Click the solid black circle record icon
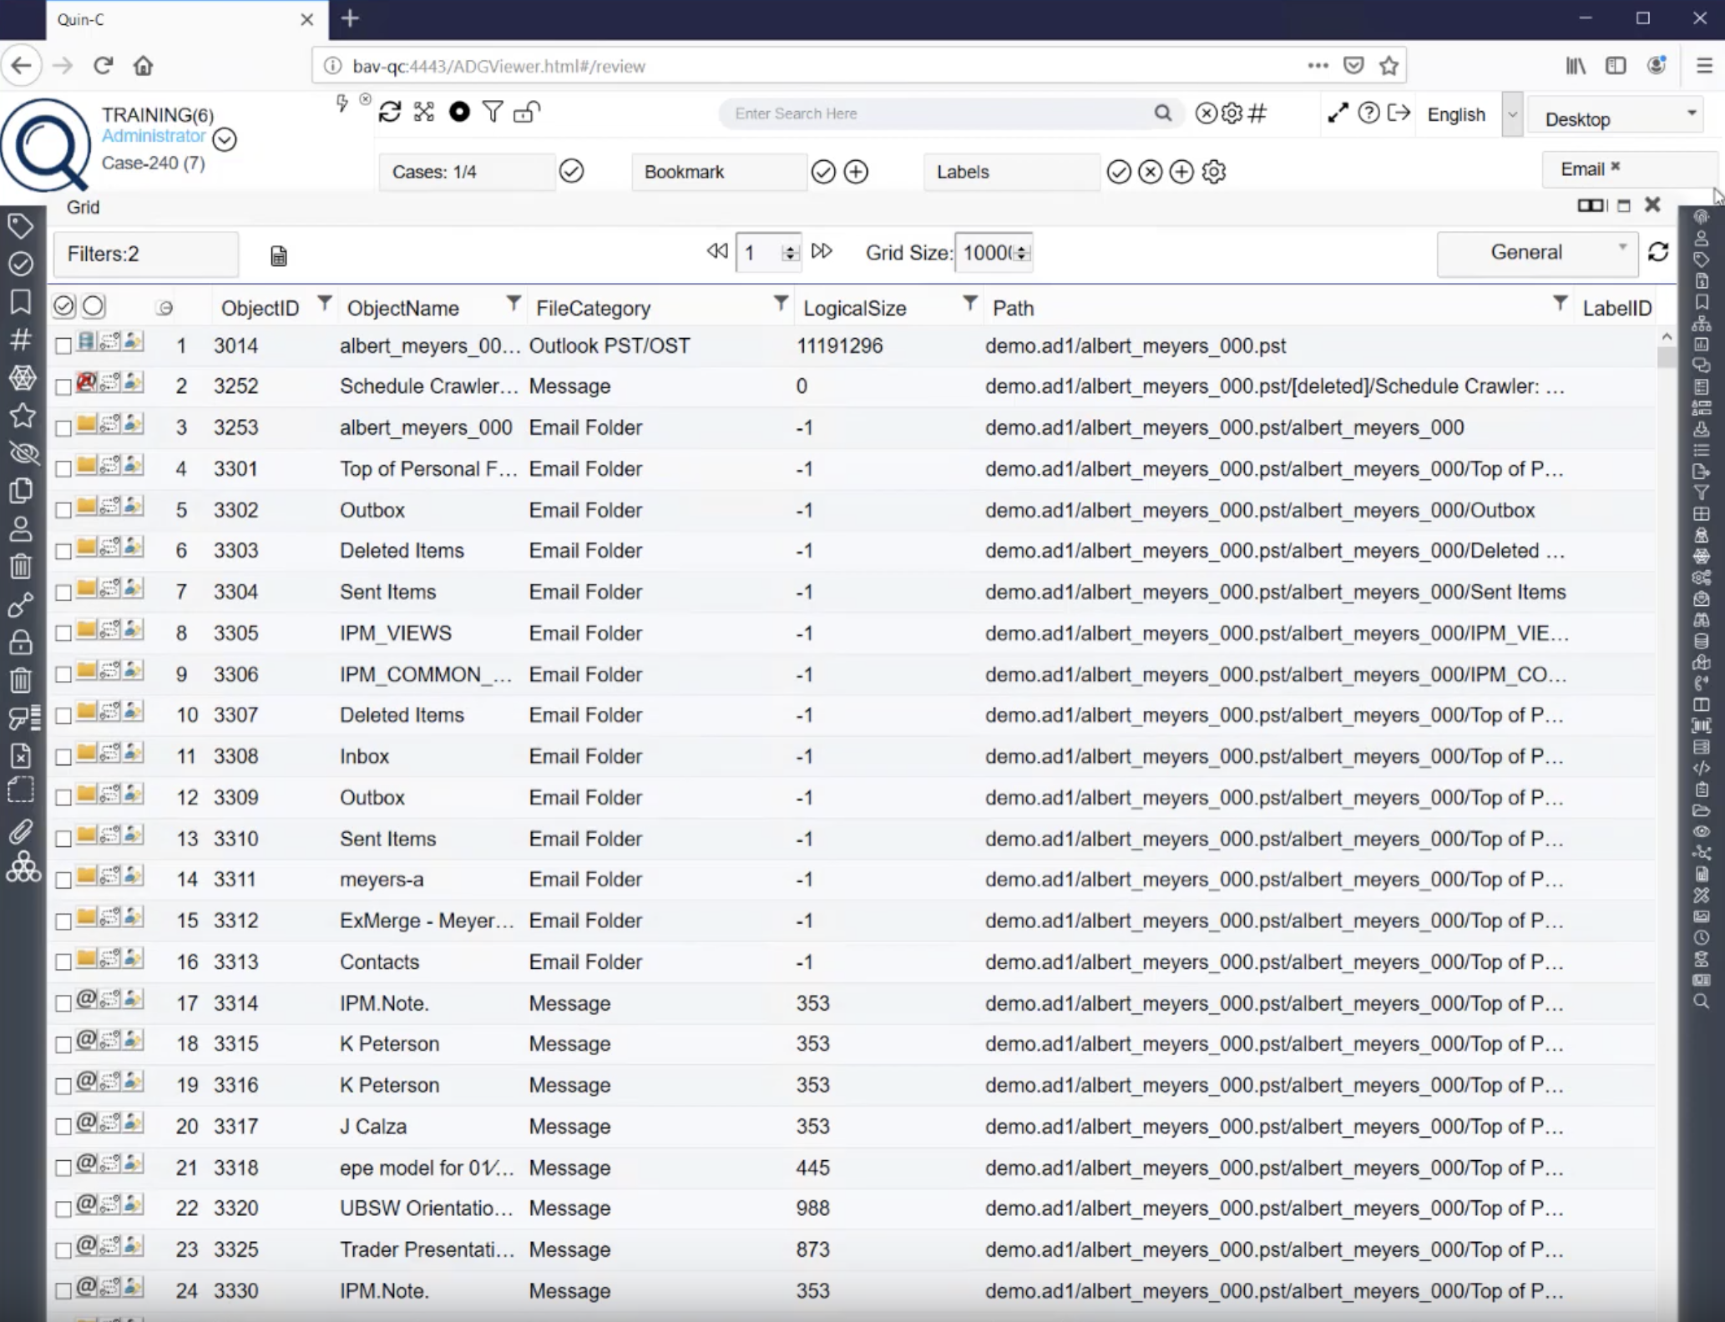This screenshot has height=1322, width=1725. (459, 112)
